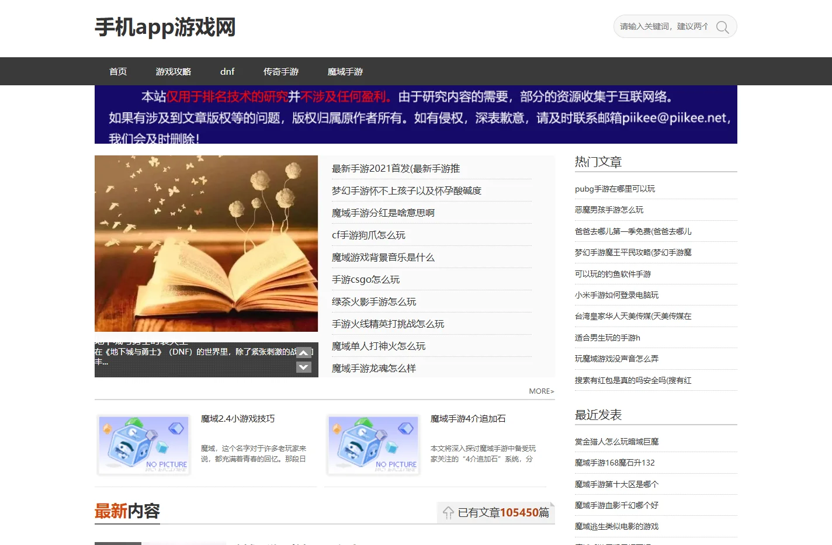
Task: Open article 魔域游戏背景音乐是什么
Action: tap(383, 257)
